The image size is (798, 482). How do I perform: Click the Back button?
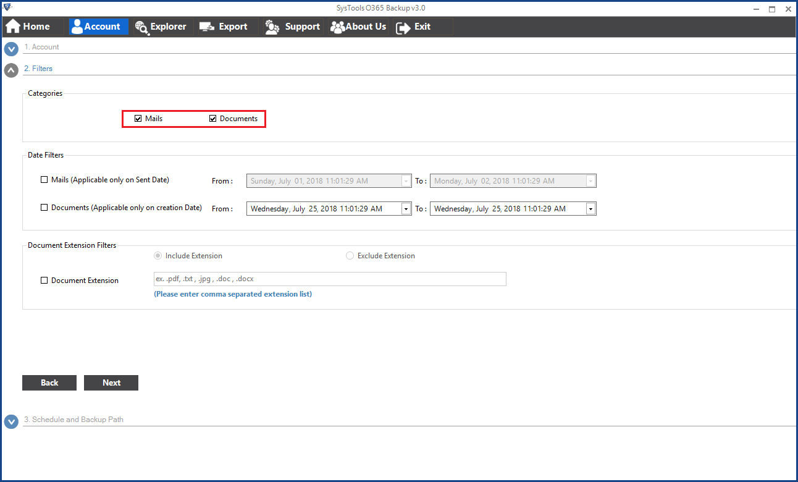click(x=49, y=383)
